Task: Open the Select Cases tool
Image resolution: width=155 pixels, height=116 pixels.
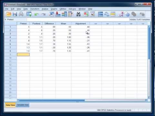Action: point(113,14)
